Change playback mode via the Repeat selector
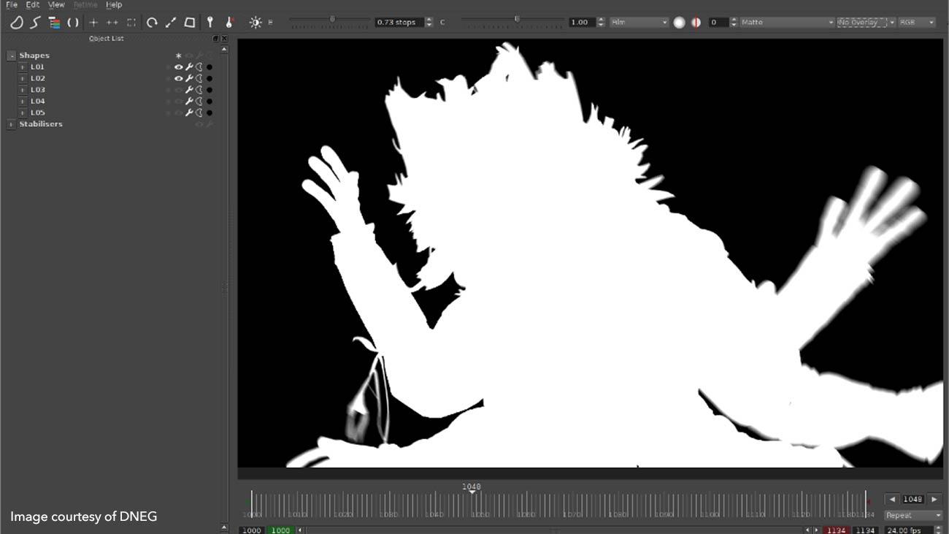The width and height of the screenshot is (949, 534). (x=912, y=515)
